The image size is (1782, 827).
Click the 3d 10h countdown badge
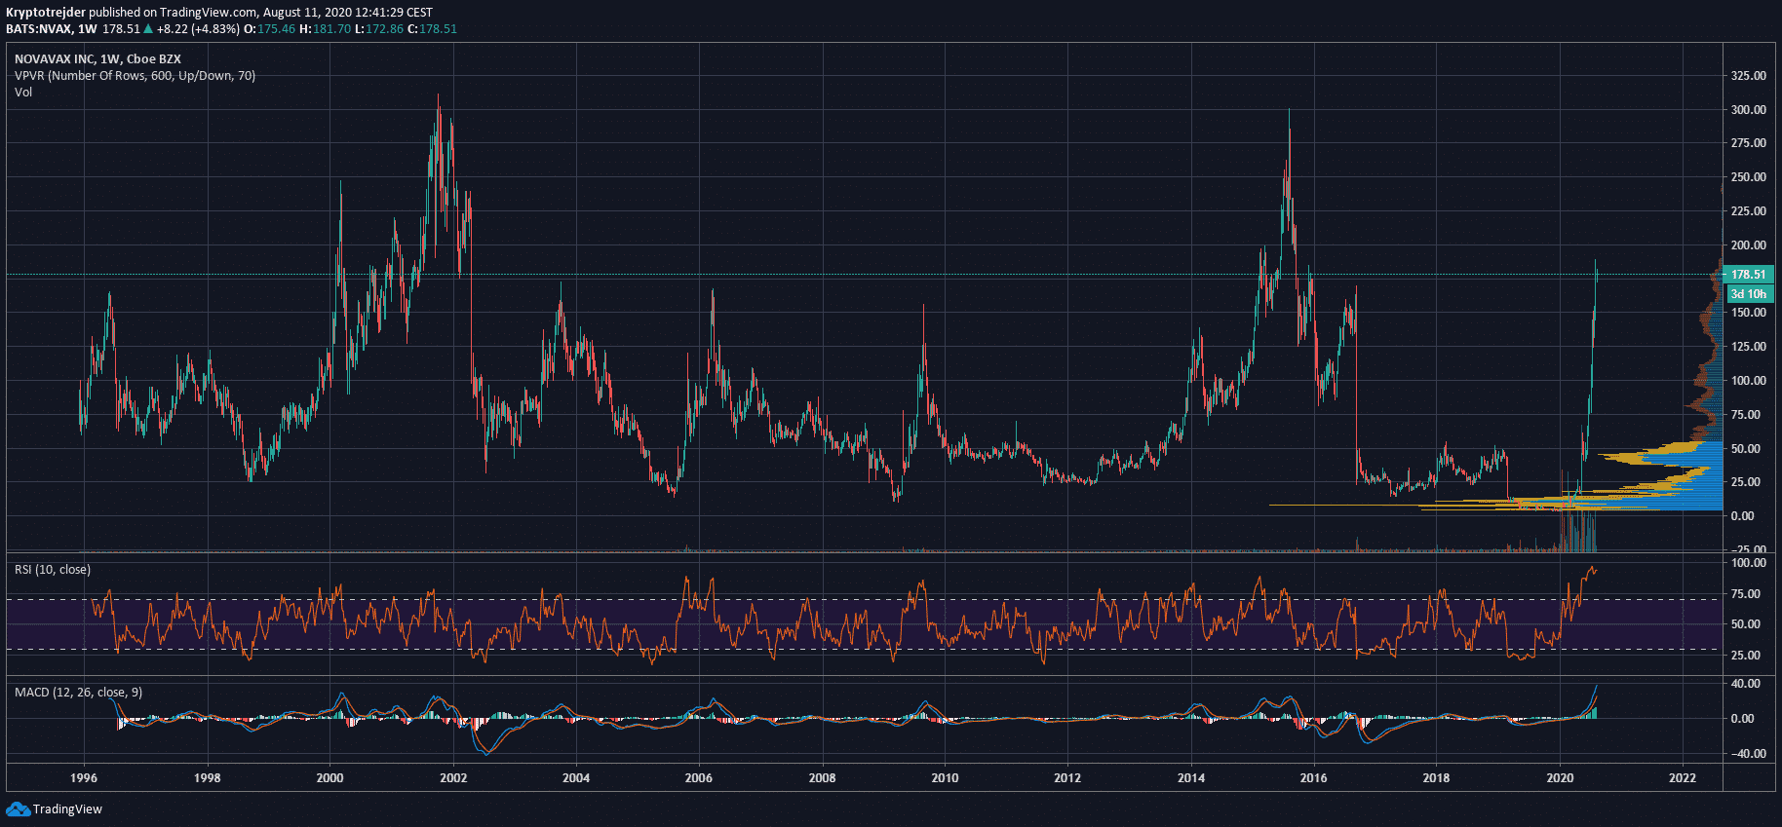(x=1748, y=294)
